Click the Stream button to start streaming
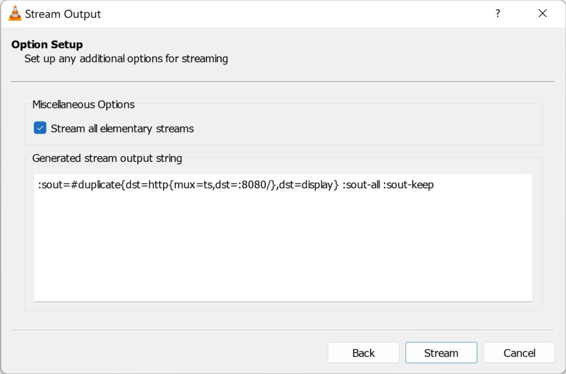The height and width of the screenshot is (374, 566). coord(441,352)
